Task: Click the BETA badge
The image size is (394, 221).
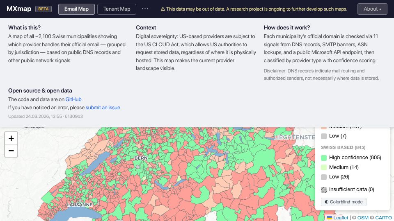Action: pyautogui.click(x=44, y=9)
